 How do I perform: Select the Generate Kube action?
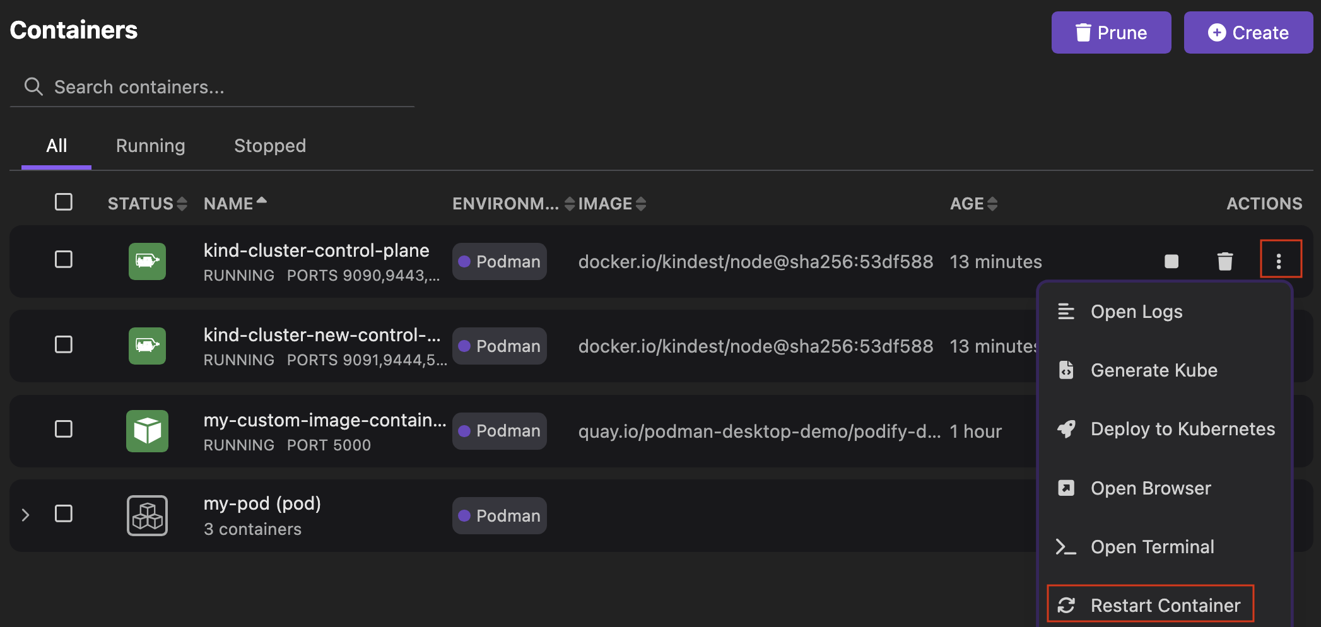click(1153, 370)
